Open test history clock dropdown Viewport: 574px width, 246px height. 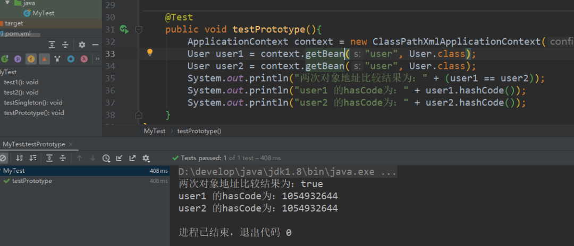point(106,158)
